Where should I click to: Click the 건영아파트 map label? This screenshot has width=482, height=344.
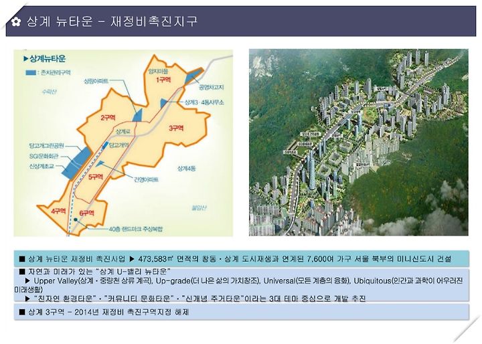click(x=146, y=179)
